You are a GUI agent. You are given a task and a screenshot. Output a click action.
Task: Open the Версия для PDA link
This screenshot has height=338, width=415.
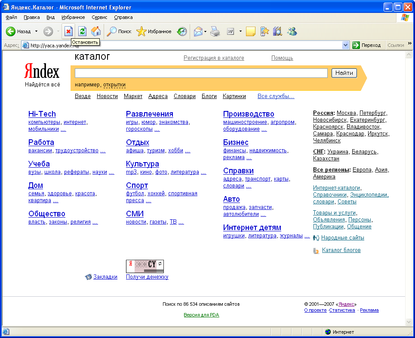coord(201,315)
